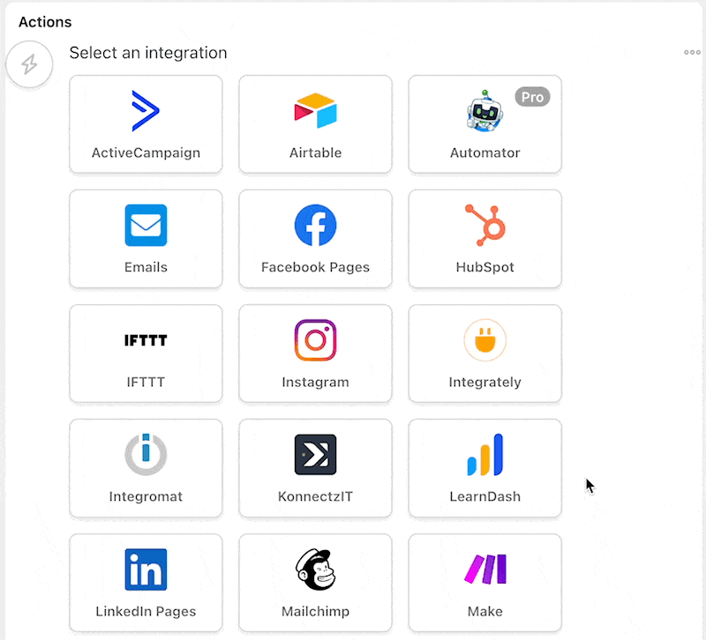
Task: Click the lightning bolt action icon
Action: [29, 63]
